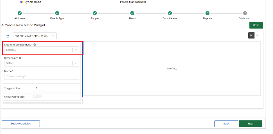The height and width of the screenshot is (134, 273).
Task: Click the Back to Modules button
Action: 21,124
